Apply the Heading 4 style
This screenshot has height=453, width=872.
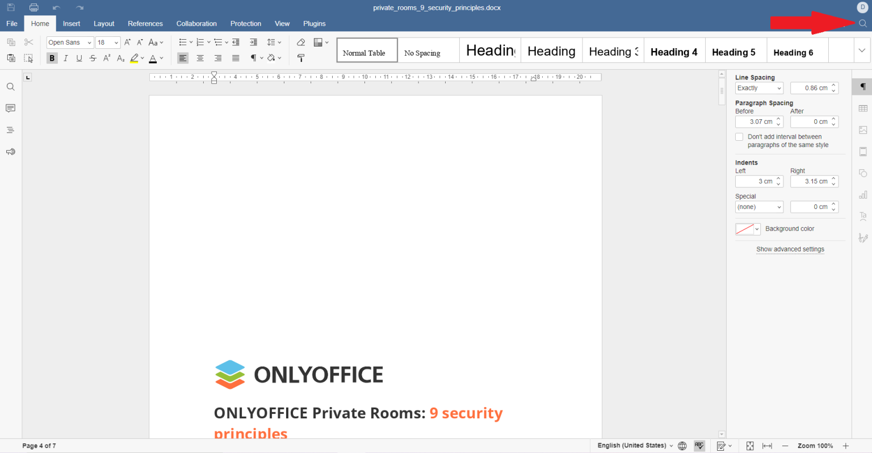tap(674, 52)
